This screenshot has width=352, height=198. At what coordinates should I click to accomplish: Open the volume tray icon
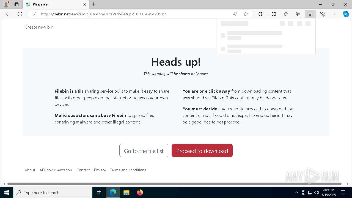pyautogui.click(x=317, y=193)
